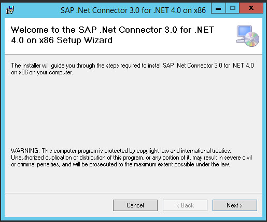Click the Welcome to the SAP .Net Connector heading
The width and height of the screenshot is (267, 222).
click(x=113, y=35)
